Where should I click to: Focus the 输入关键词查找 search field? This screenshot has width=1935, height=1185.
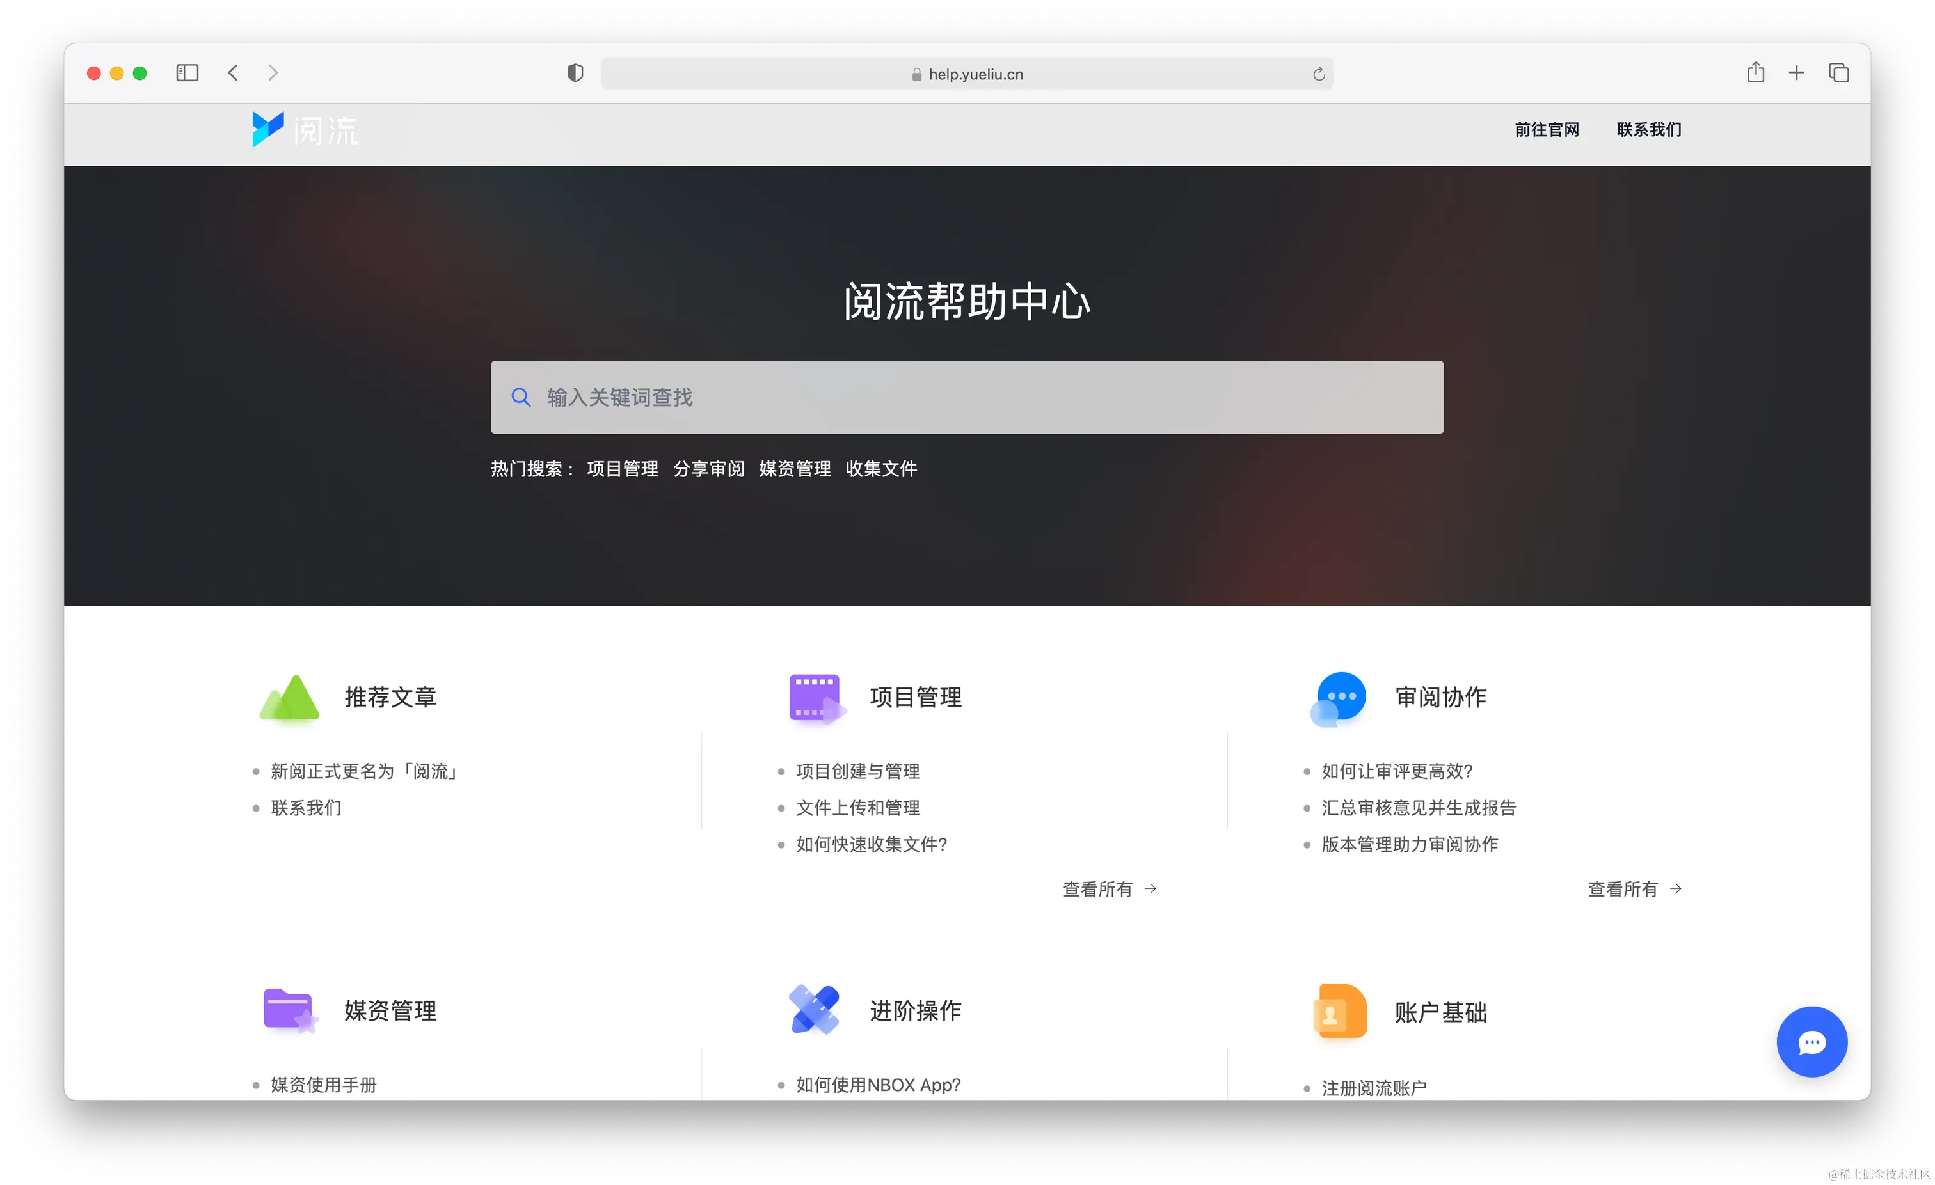pos(966,397)
